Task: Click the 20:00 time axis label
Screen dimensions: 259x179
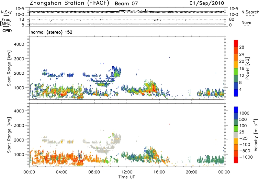Action: [x=192, y=172]
